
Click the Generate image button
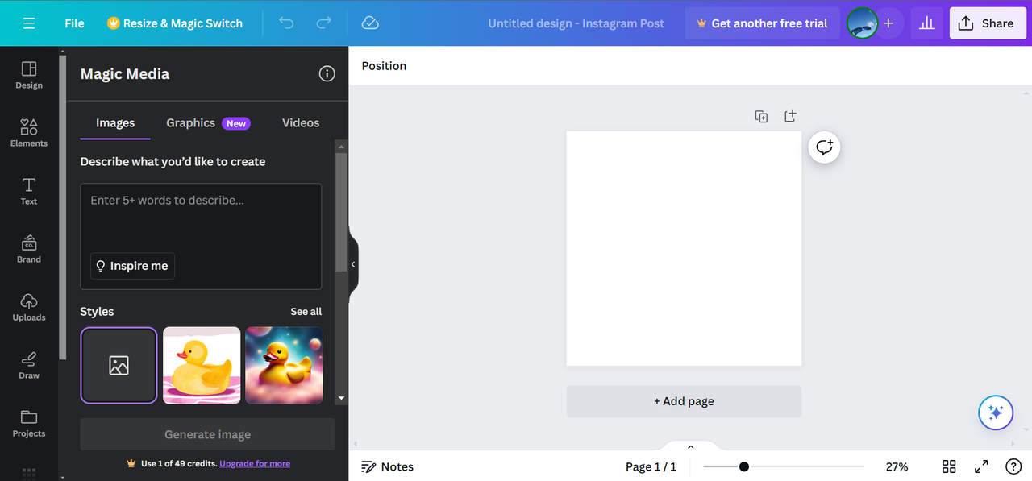click(207, 434)
